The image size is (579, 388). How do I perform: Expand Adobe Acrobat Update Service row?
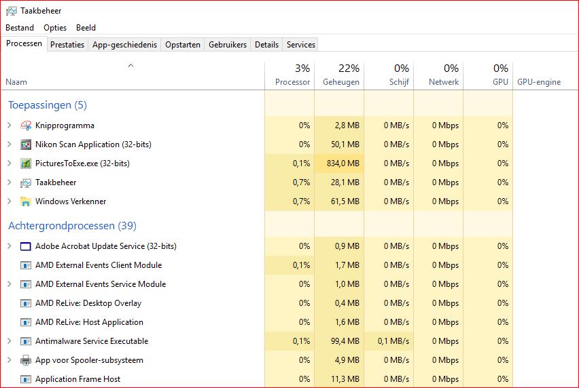[x=10, y=246]
